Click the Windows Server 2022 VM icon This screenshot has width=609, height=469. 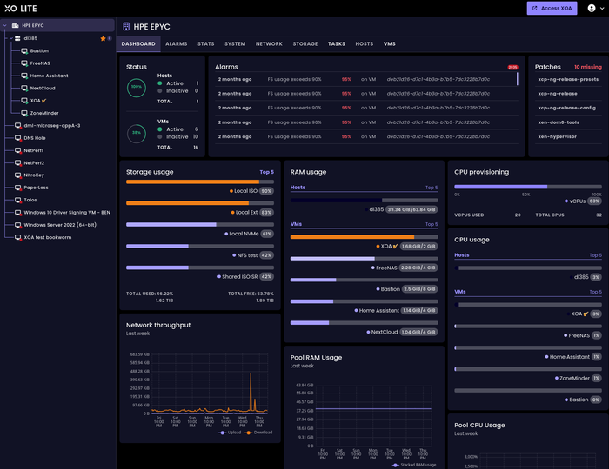pos(18,225)
